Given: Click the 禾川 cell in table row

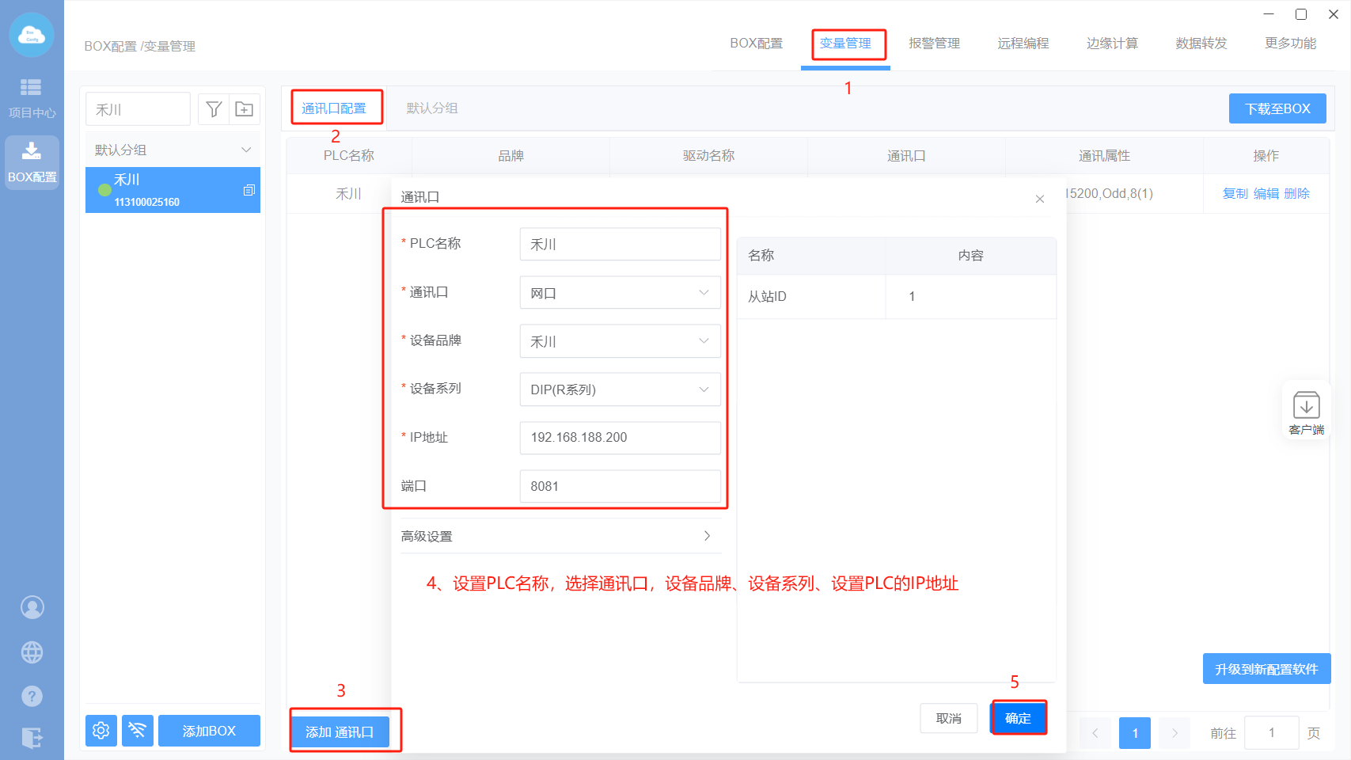Looking at the screenshot, I should tap(348, 194).
